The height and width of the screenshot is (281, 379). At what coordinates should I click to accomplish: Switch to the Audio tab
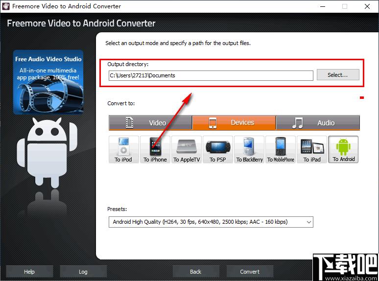(x=318, y=123)
